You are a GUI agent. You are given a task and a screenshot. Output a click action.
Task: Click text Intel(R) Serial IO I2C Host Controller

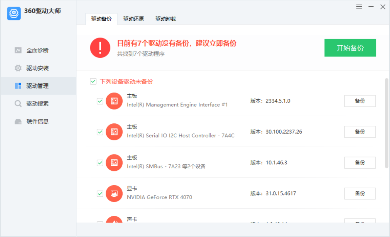pyautogui.click(x=180, y=136)
